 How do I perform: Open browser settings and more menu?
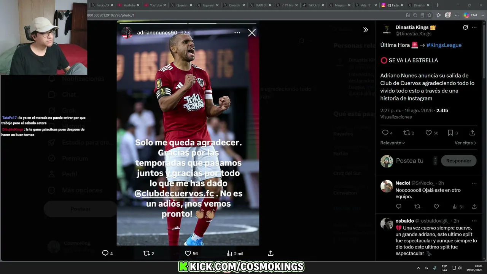(457, 15)
